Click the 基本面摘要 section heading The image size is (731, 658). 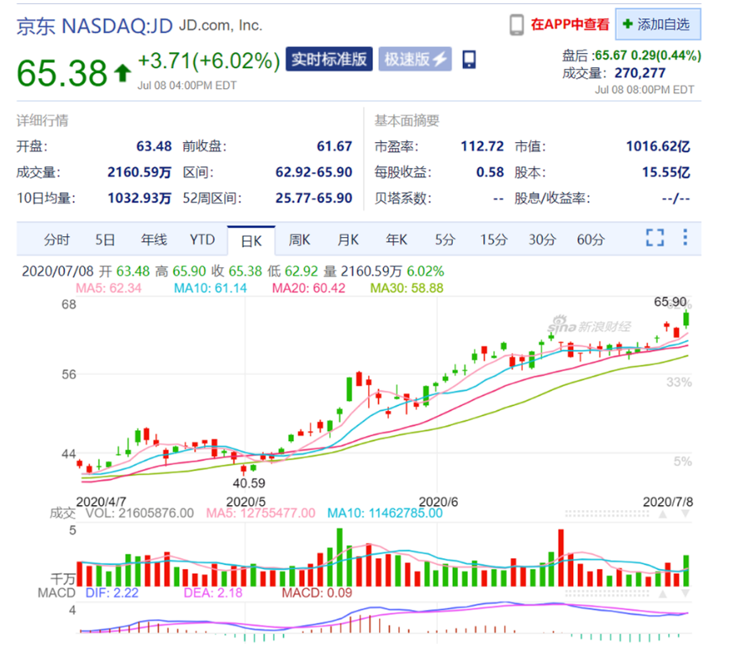pos(407,121)
